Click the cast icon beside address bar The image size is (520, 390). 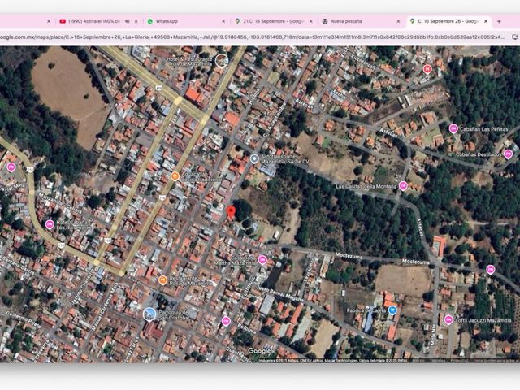coord(515,37)
